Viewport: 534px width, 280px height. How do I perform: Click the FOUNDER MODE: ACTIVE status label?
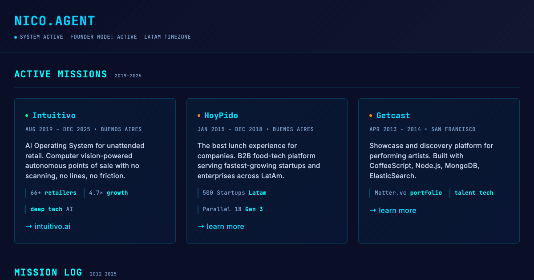pyautogui.click(x=104, y=37)
